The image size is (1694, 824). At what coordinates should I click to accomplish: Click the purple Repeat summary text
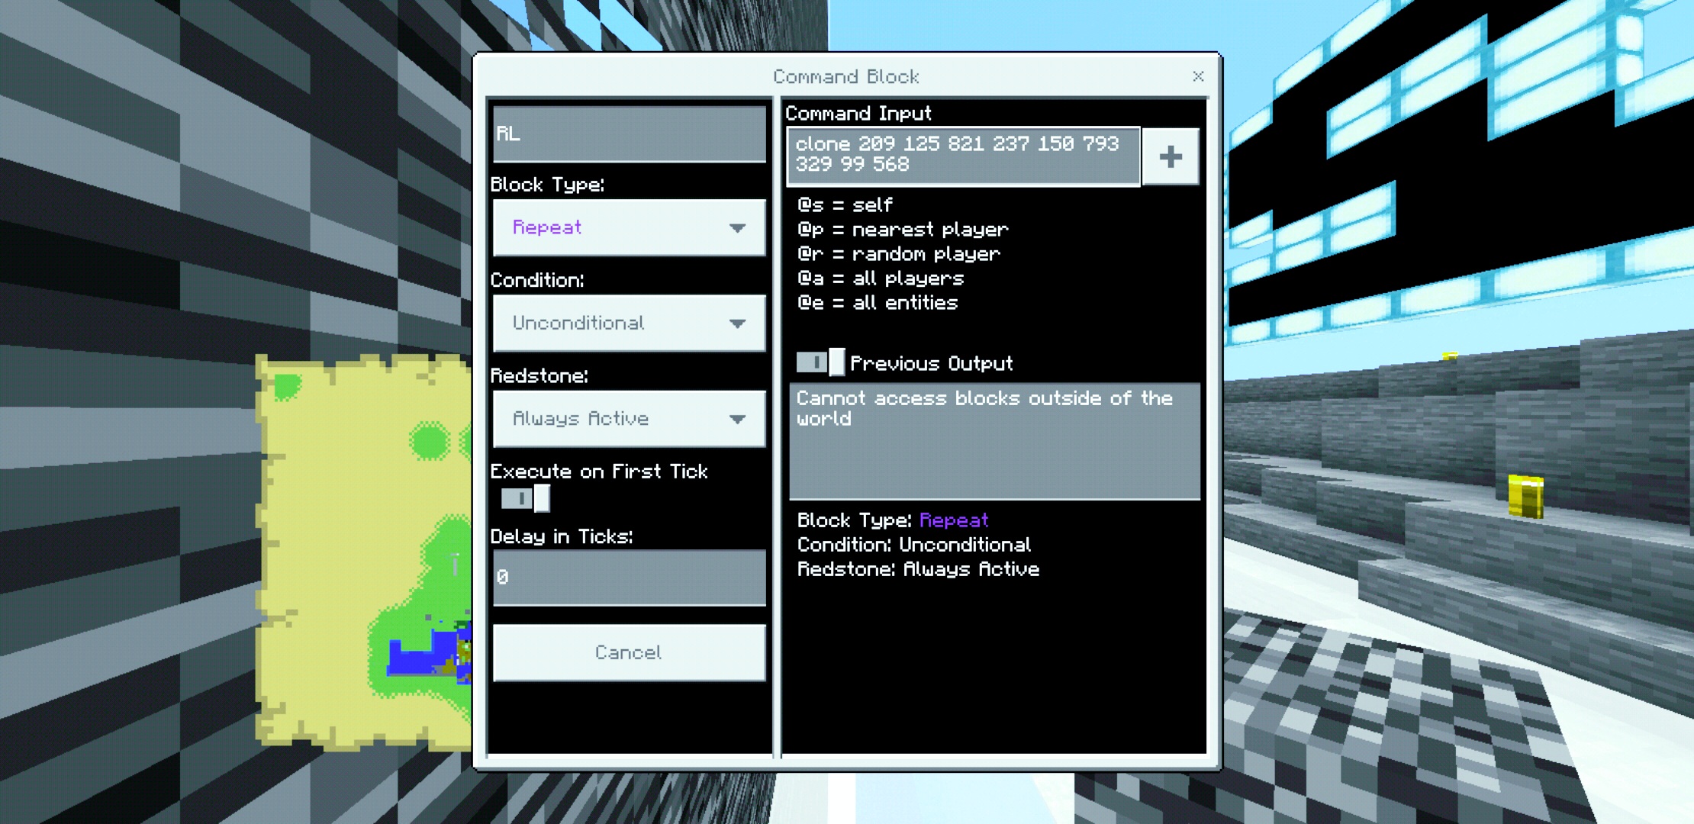point(954,520)
